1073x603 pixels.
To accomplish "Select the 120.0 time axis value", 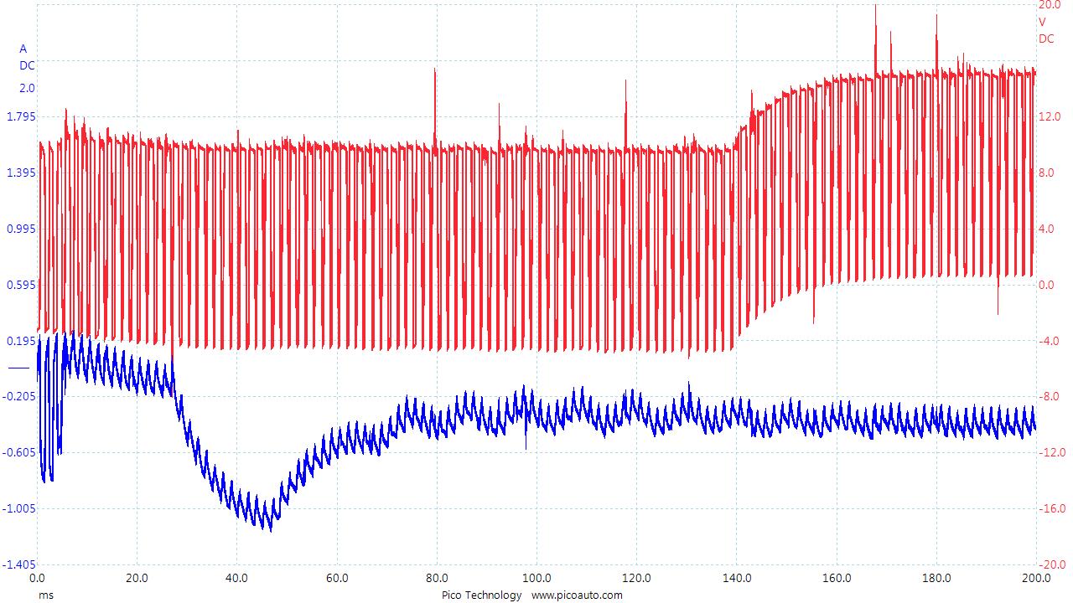I will pyautogui.click(x=636, y=578).
